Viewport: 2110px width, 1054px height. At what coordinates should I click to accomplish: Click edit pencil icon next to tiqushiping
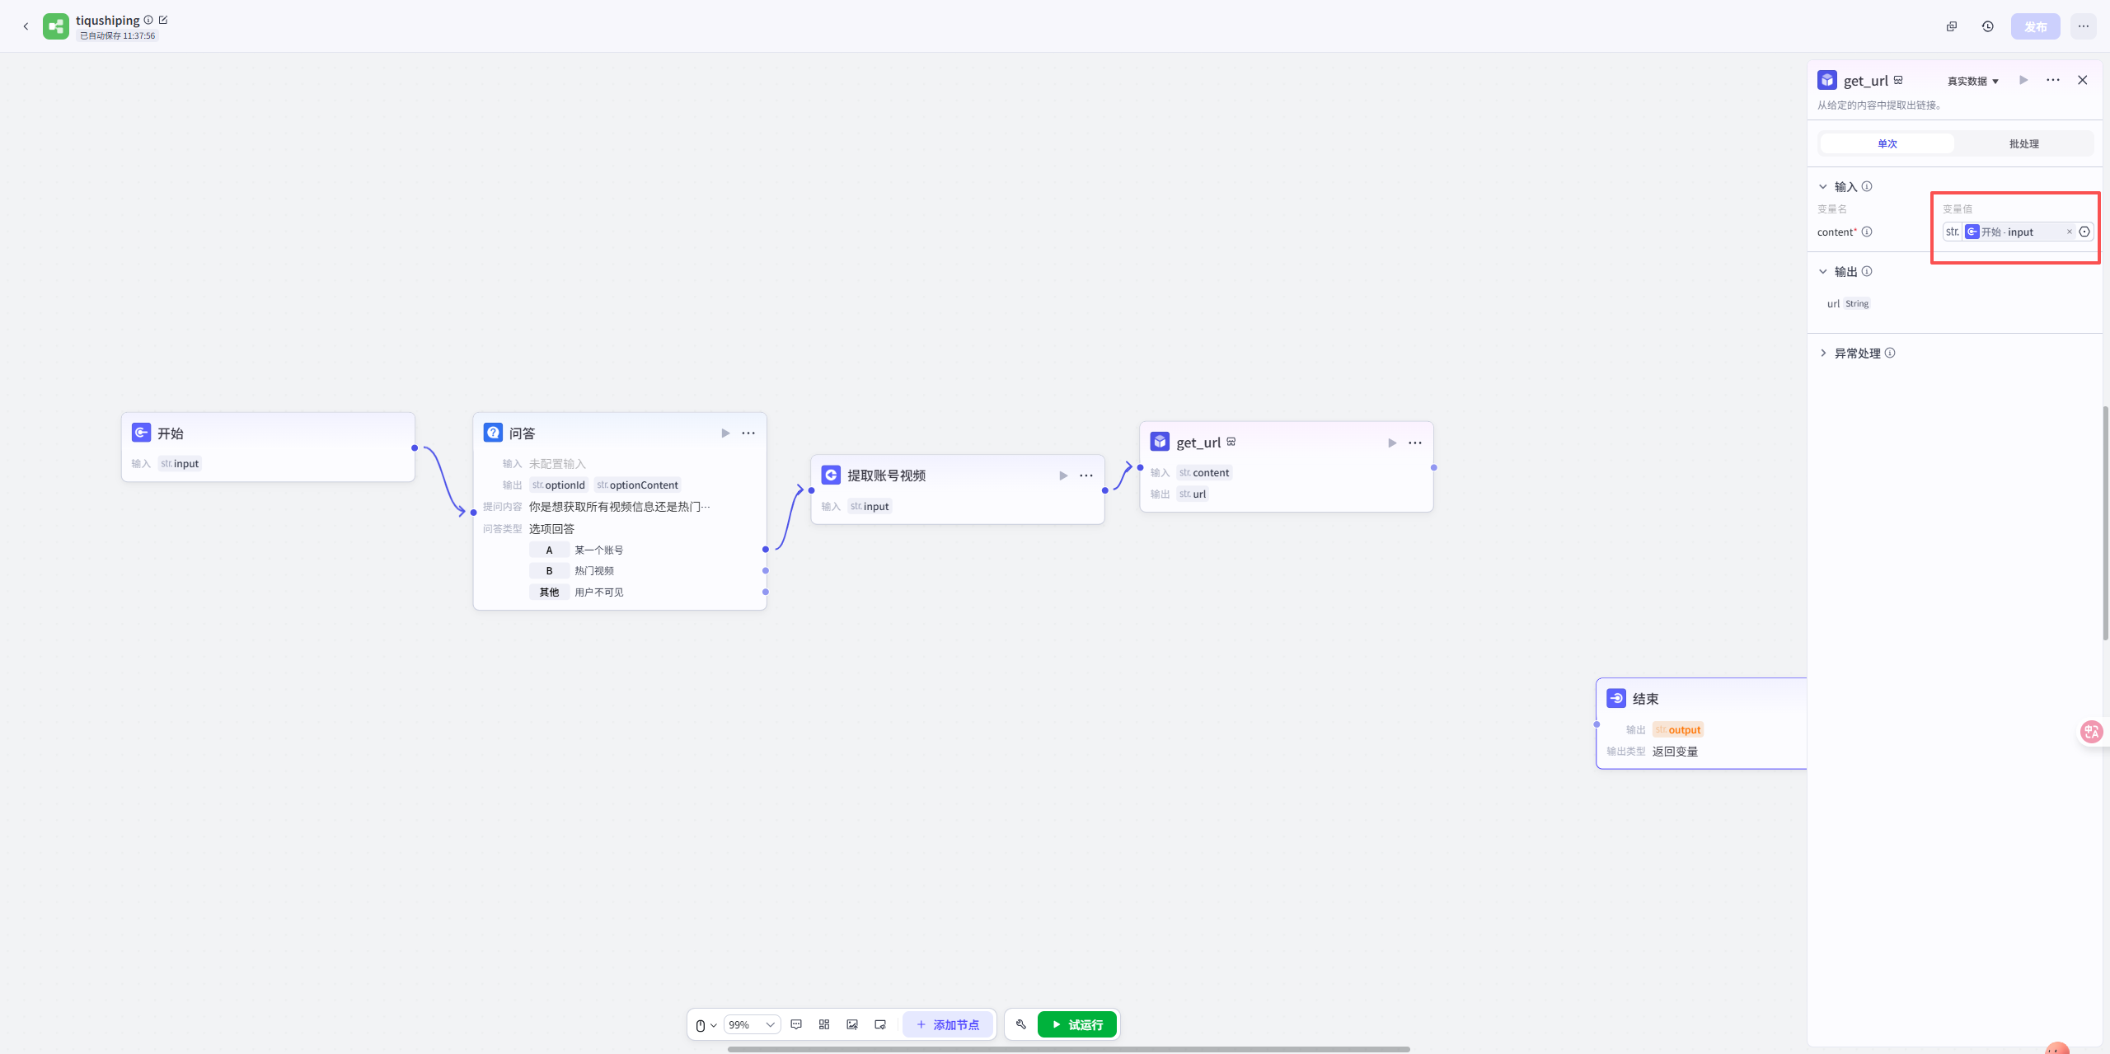163,20
